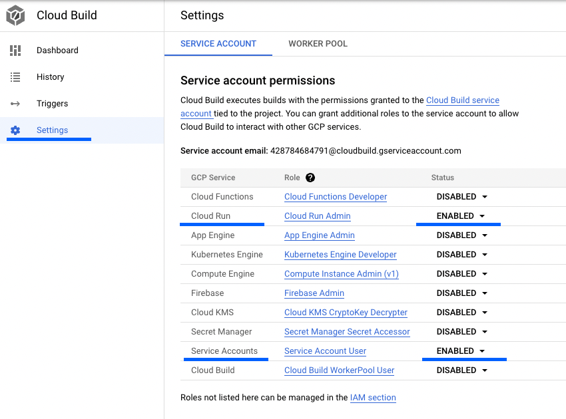Click the Secret Manager service cell

(x=222, y=332)
